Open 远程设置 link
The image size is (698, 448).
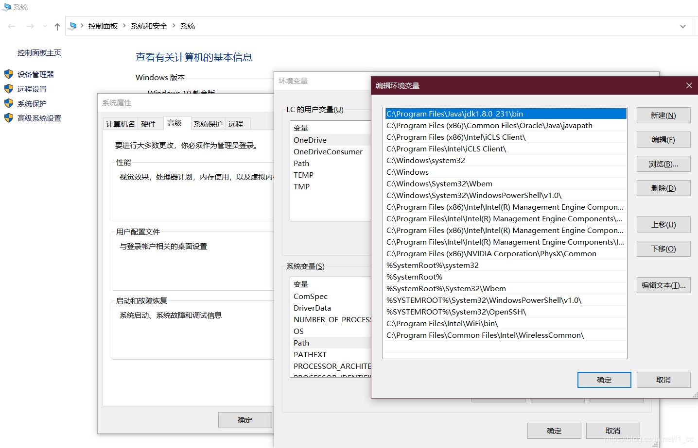(x=32, y=89)
